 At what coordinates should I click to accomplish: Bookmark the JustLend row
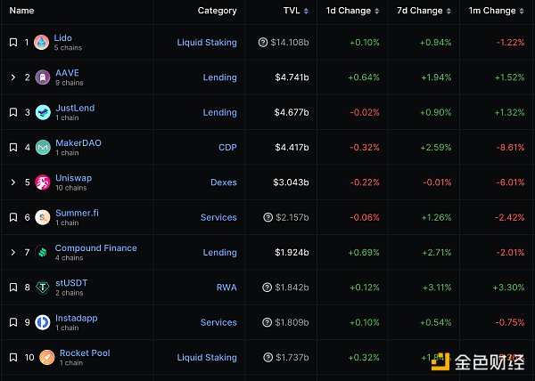click(x=13, y=112)
